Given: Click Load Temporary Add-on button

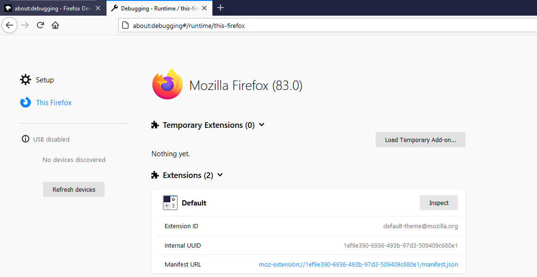Looking at the screenshot, I should pyautogui.click(x=420, y=139).
